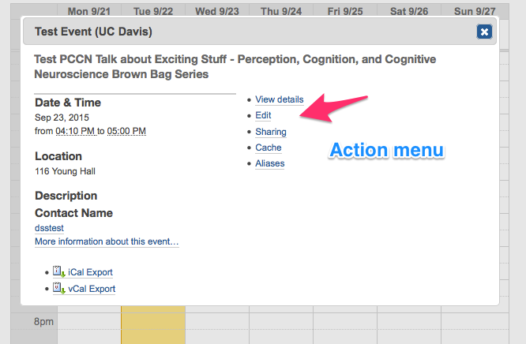The width and height of the screenshot is (526, 344).
Task: Select the Mon 9/21 column header
Action: (x=88, y=11)
